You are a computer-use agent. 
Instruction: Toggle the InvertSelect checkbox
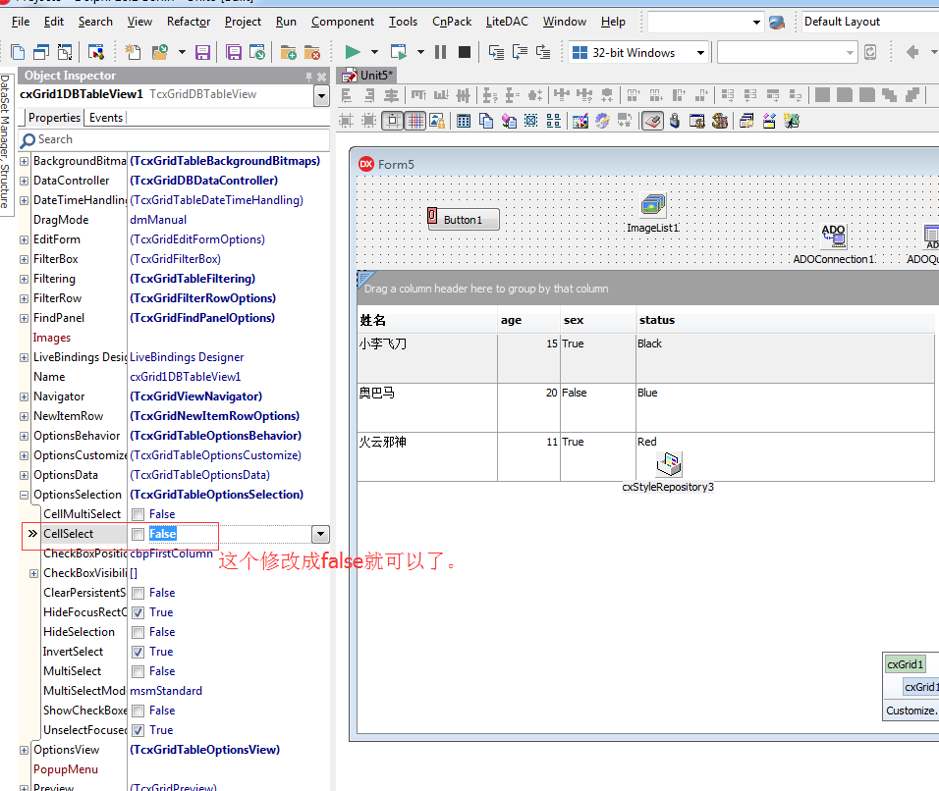pos(138,652)
